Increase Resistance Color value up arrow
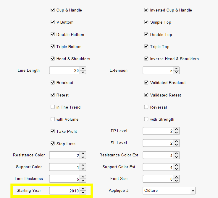This screenshot has height=198, width=218. coord(83,153)
